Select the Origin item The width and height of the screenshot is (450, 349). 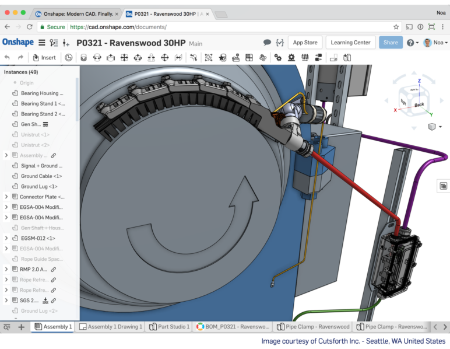point(26,83)
